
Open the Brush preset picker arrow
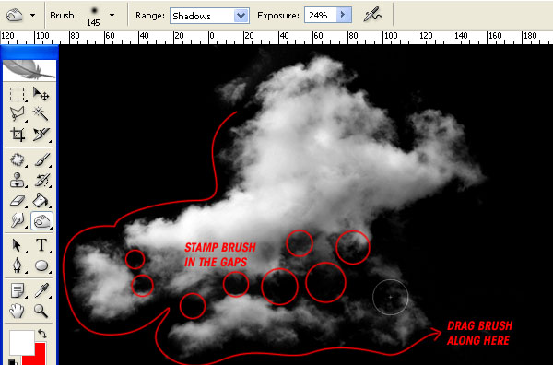[x=112, y=15]
